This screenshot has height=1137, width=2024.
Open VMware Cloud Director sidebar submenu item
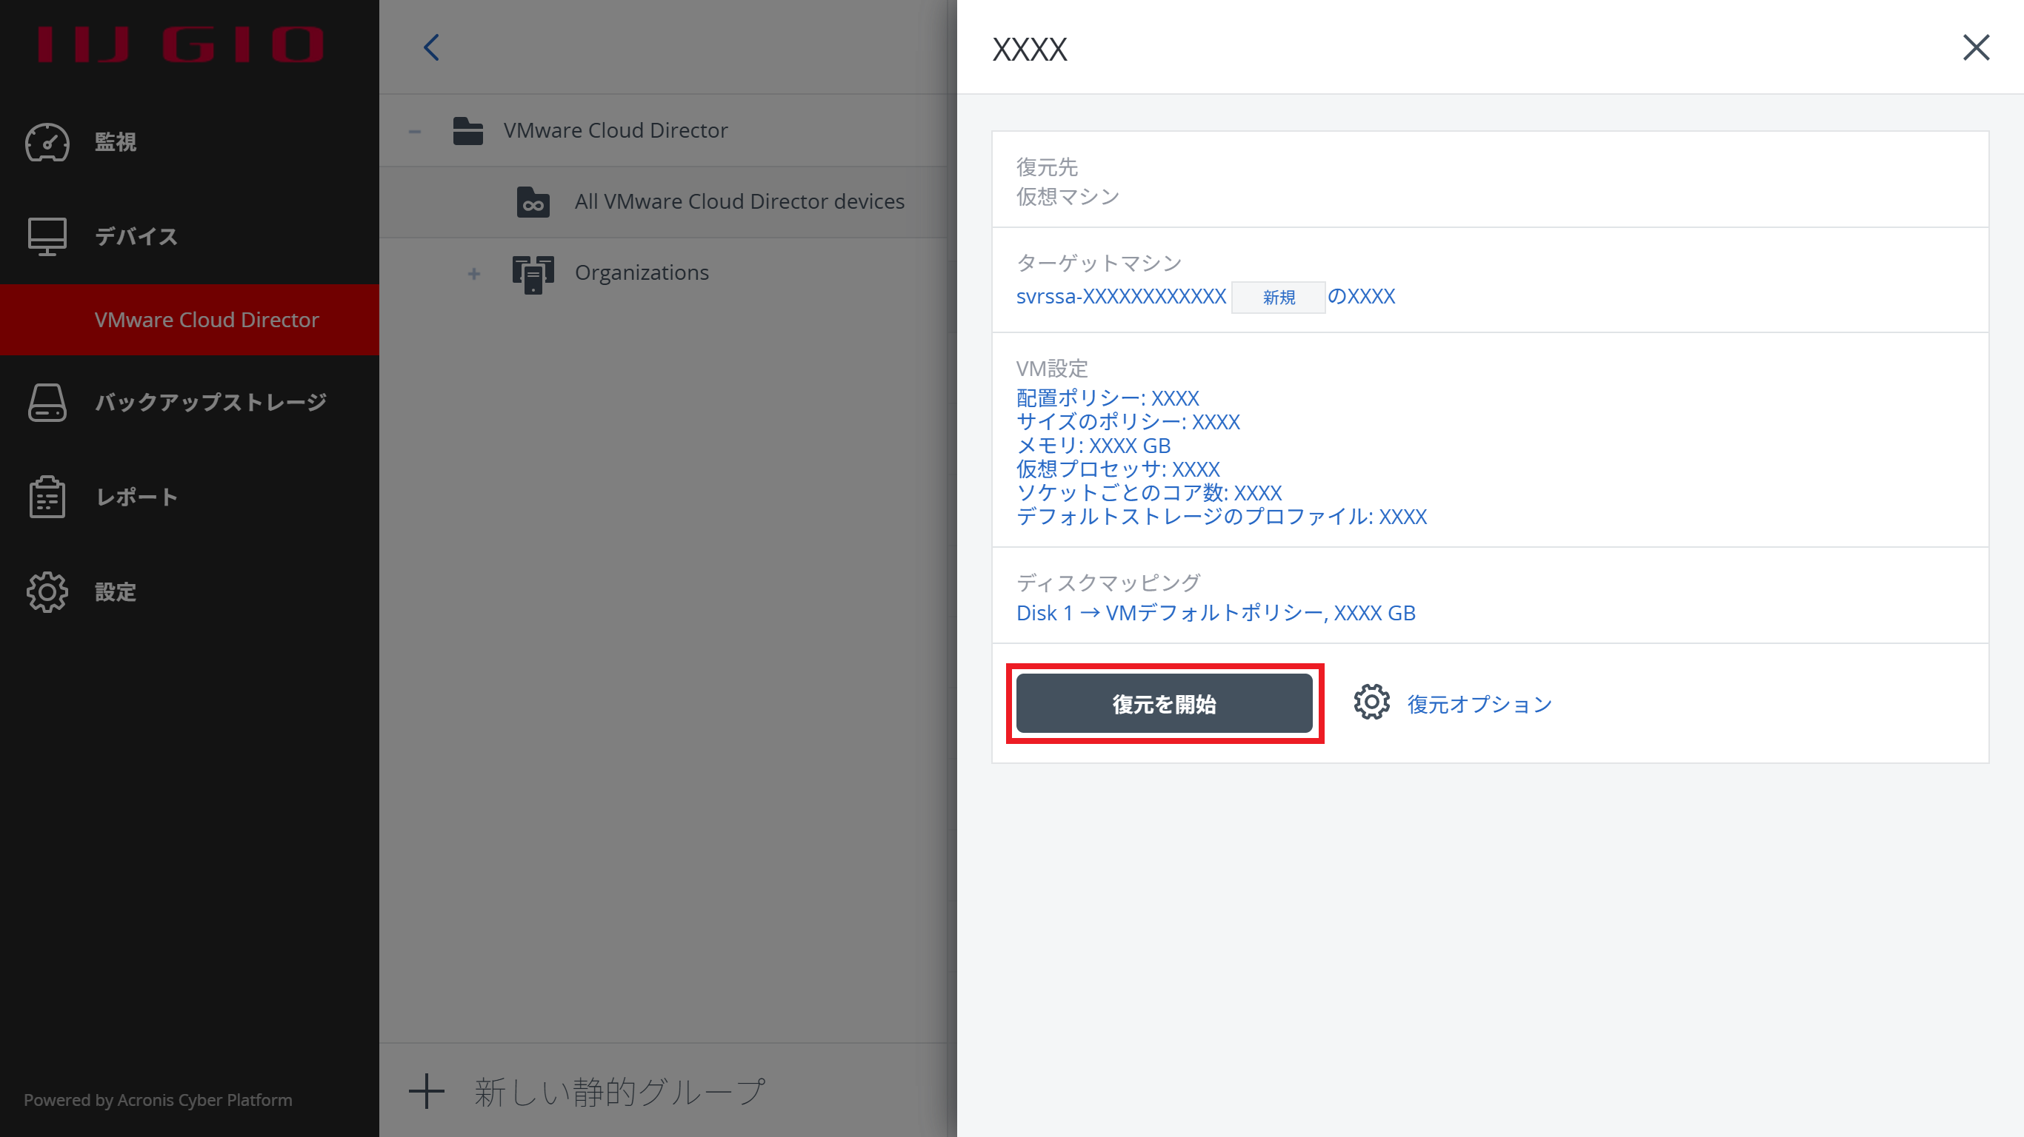pyautogui.click(x=206, y=320)
